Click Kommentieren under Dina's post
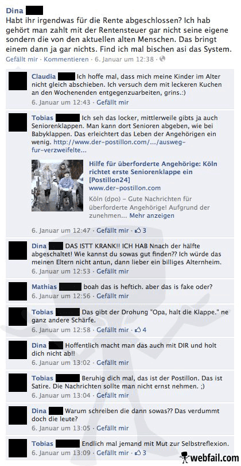Image resolution: width=241 pixels, height=466 pixels. [x=66, y=59]
